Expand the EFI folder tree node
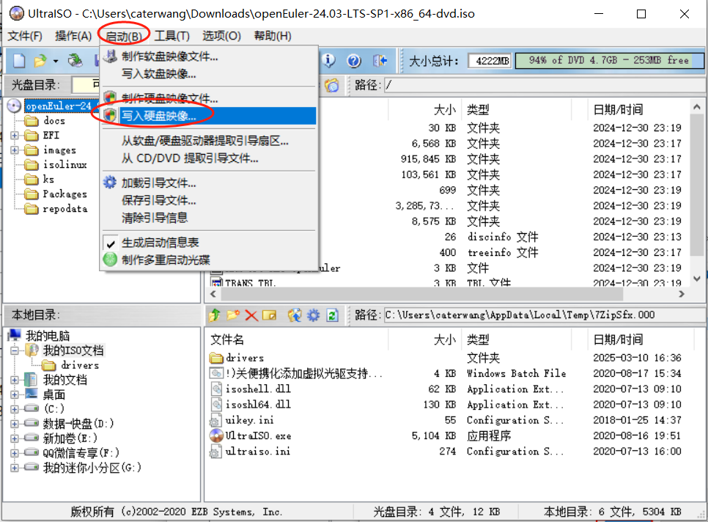Screen dimensions: 708x522 coord(15,136)
